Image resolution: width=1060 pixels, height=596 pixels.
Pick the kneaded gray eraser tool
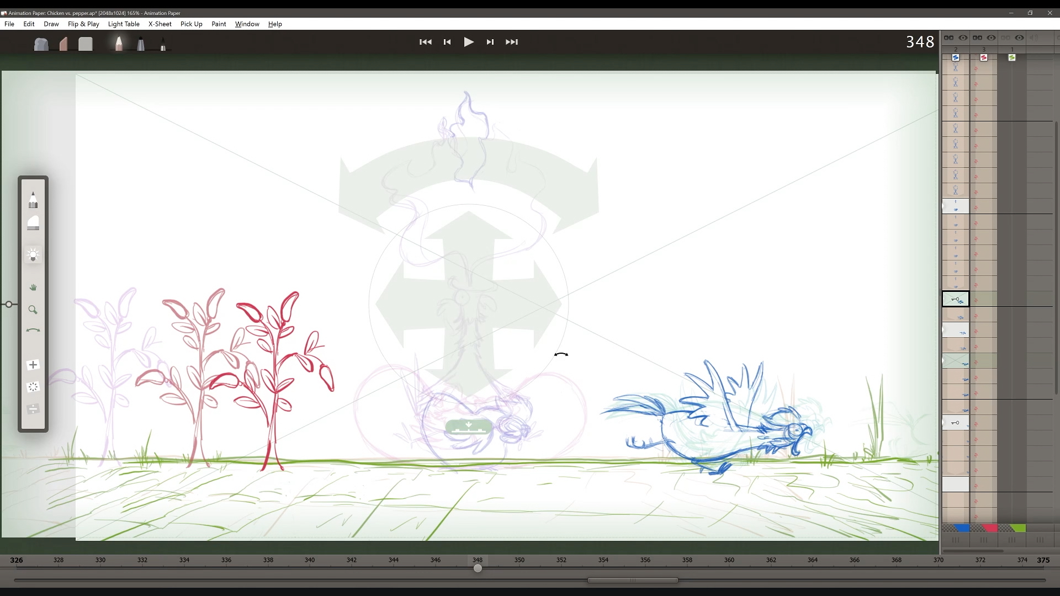pyautogui.click(x=41, y=44)
